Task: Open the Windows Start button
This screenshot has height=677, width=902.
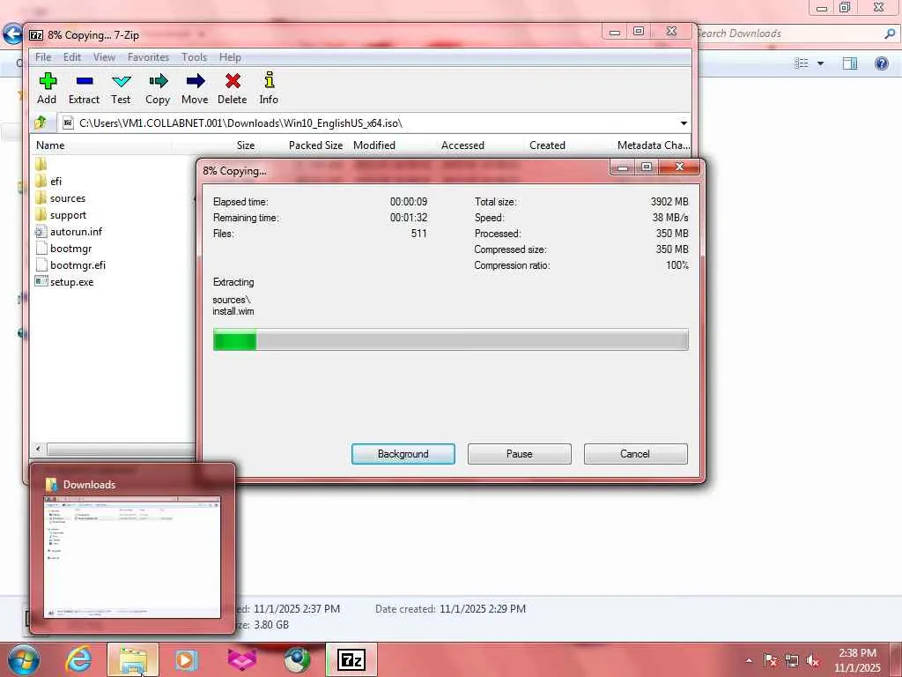Action: click(x=22, y=659)
